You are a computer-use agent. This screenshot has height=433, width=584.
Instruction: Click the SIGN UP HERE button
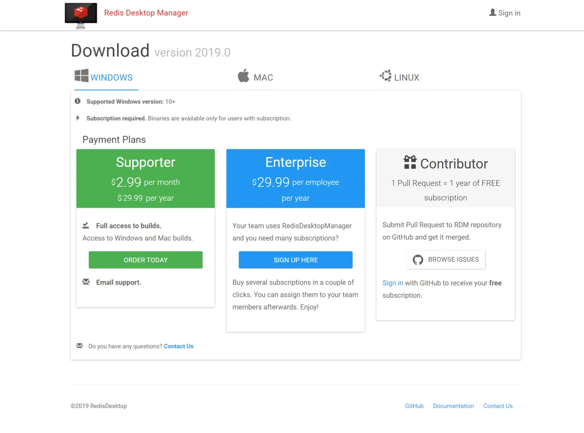tap(296, 260)
